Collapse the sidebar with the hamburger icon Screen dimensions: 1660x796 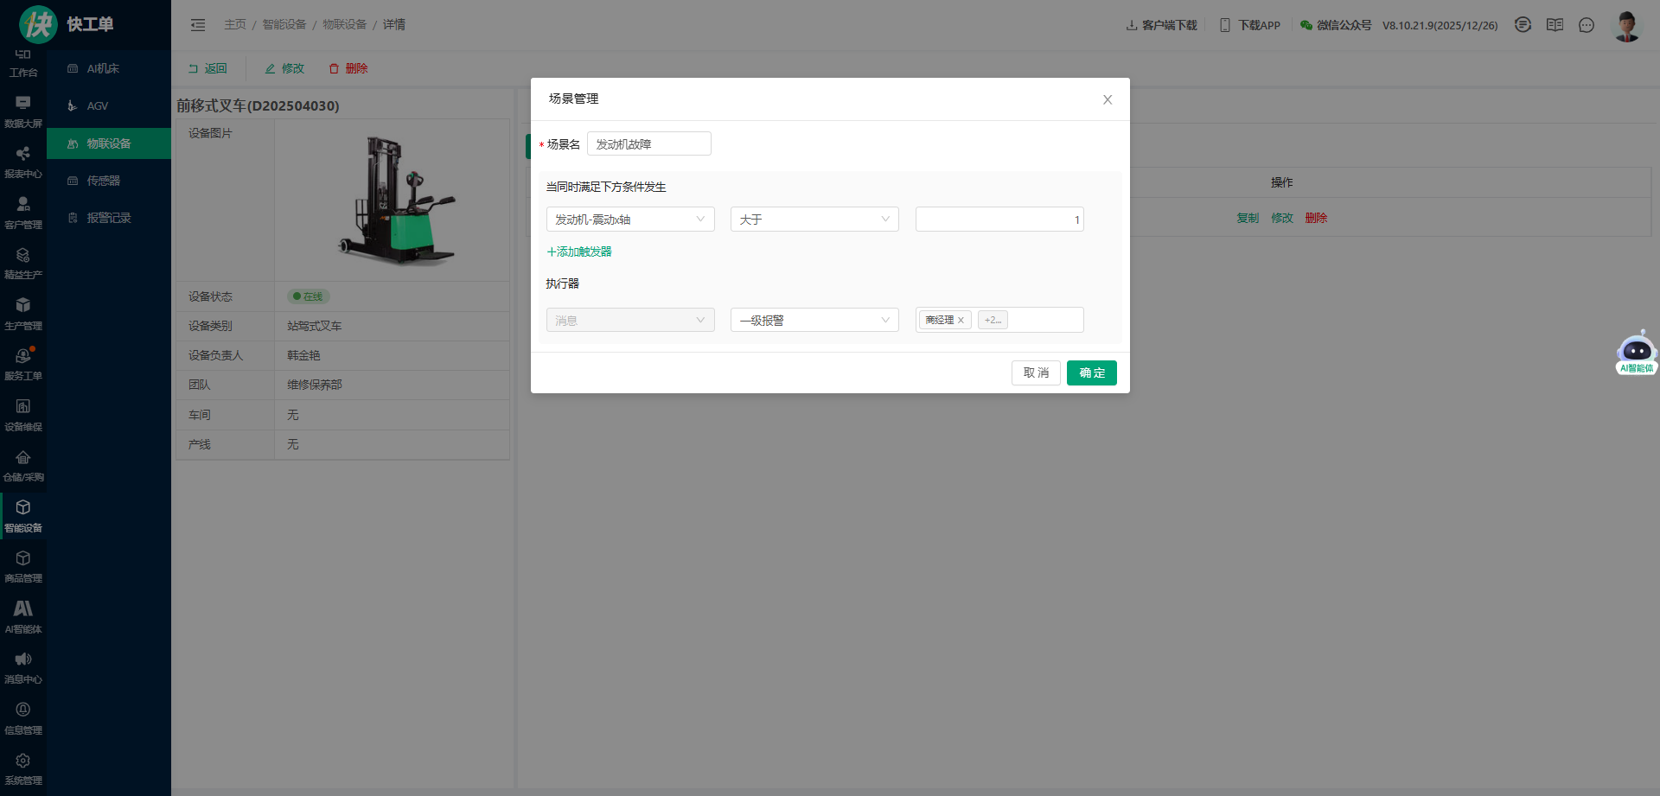tap(198, 25)
